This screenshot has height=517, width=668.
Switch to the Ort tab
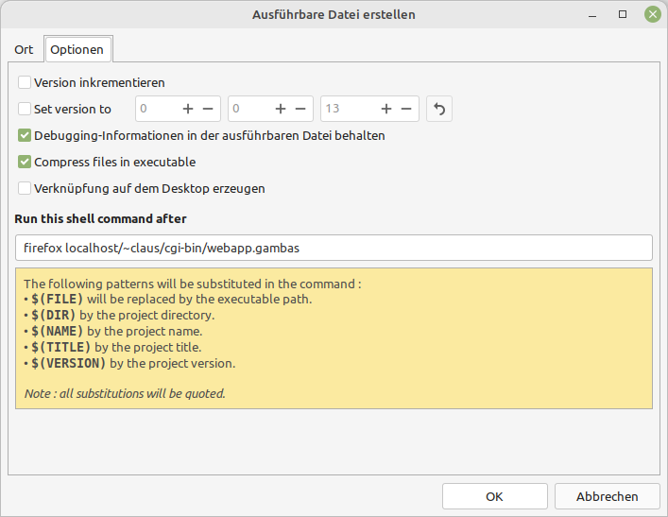click(x=24, y=49)
